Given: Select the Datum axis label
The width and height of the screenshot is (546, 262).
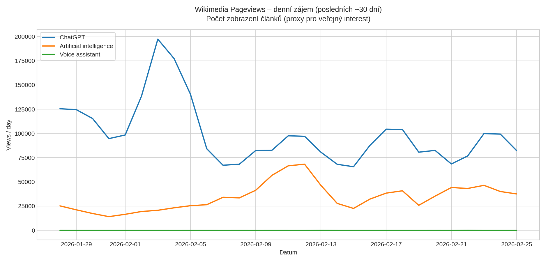Looking at the screenshot, I should click(288, 253).
